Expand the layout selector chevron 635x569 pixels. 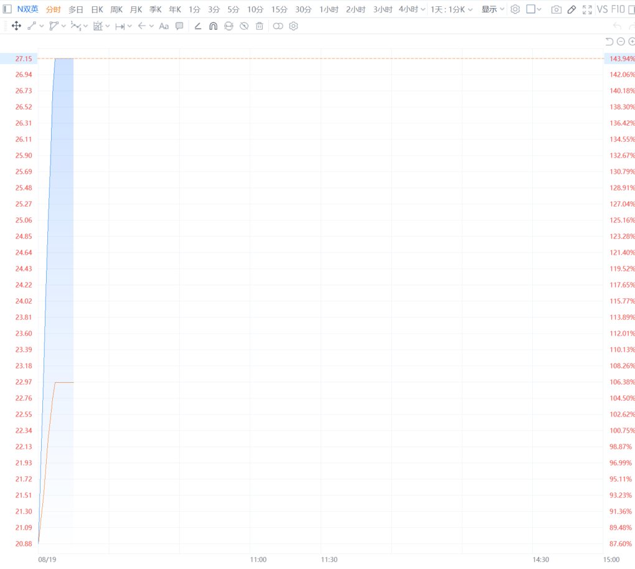pyautogui.click(x=539, y=9)
